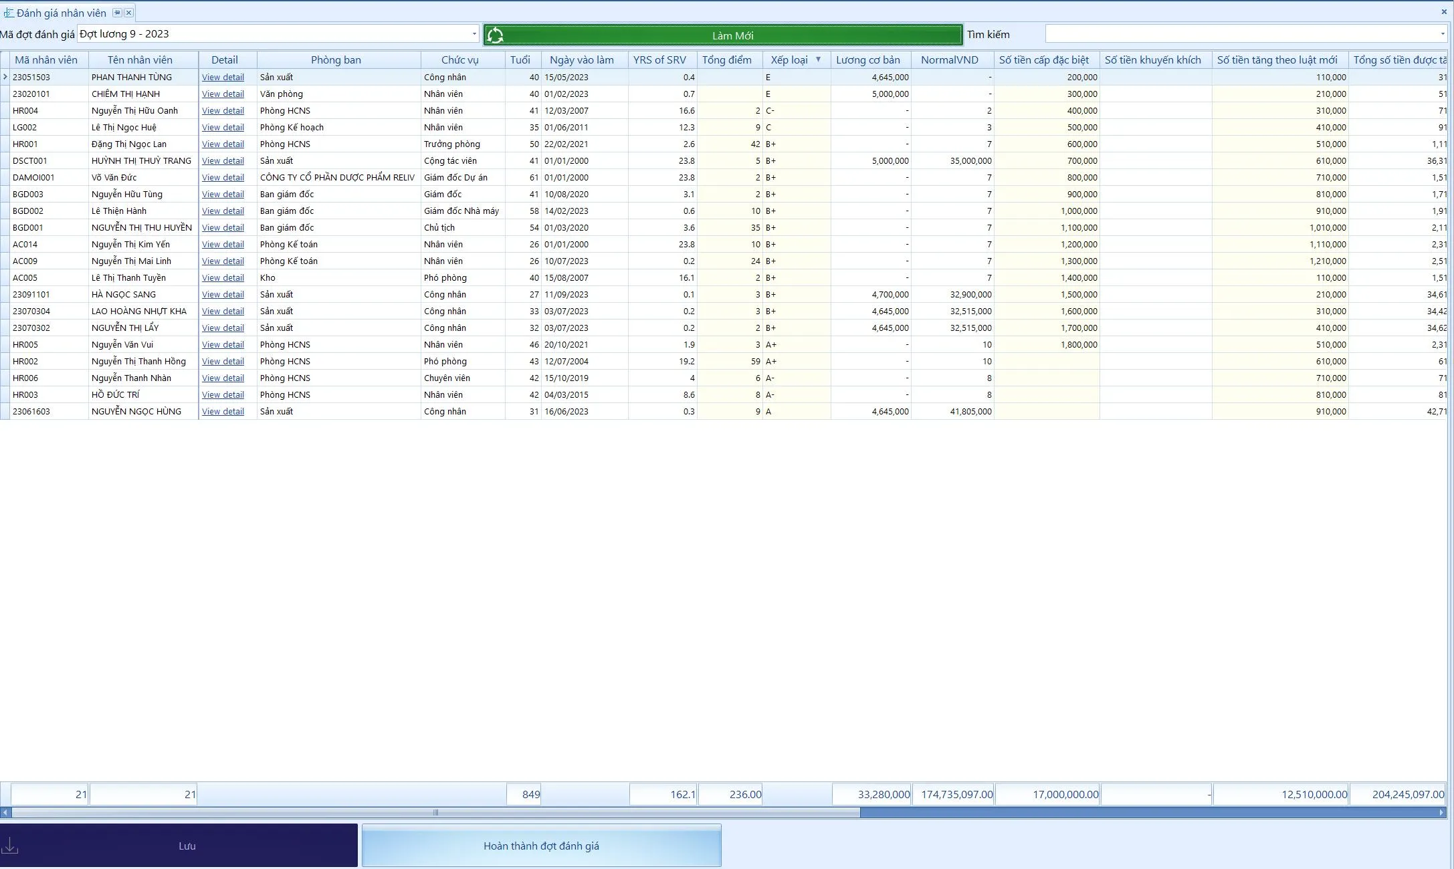Click the summary total 204,245,097.00
Screen dimensions: 1454x869
coord(1398,794)
